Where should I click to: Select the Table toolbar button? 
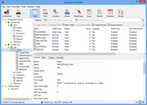[x=35, y=13]
